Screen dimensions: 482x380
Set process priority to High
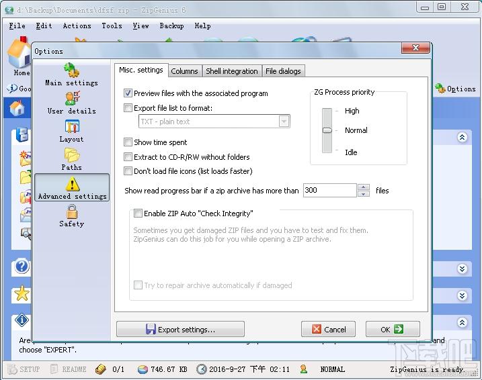coord(352,111)
